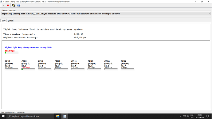This screenshot has width=212, height=119.
Task: Click the CPU0 group 0 label
Action: click(x=9, y=63)
